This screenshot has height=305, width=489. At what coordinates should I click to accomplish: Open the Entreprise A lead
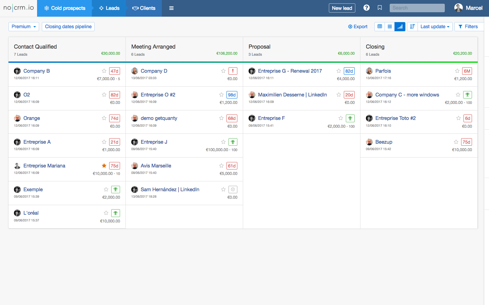[37, 142]
